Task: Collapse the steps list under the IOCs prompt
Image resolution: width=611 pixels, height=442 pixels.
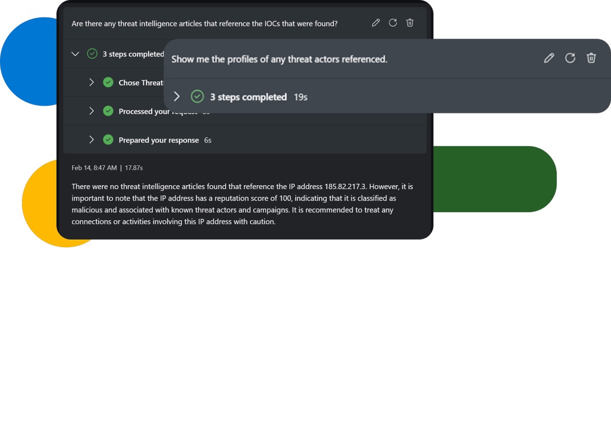Action: tap(75, 53)
